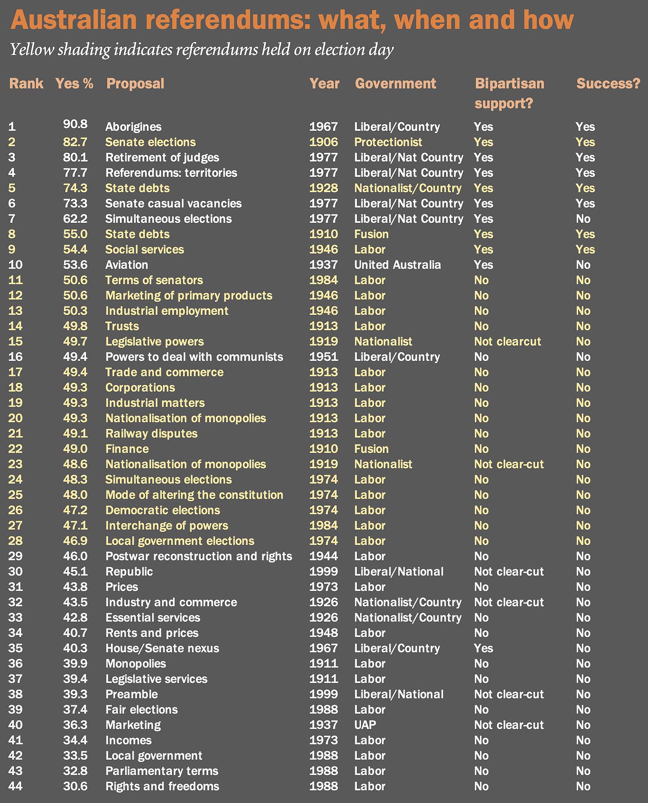The width and height of the screenshot is (648, 803).
Task: Select the 'Aborigines' proposal cell
Action: [133, 127]
